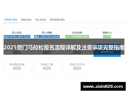Click the 2017年成绩查询与要求 green badge
Image resolution: width=128 pixels, height=93 pixels.
tap(77, 36)
